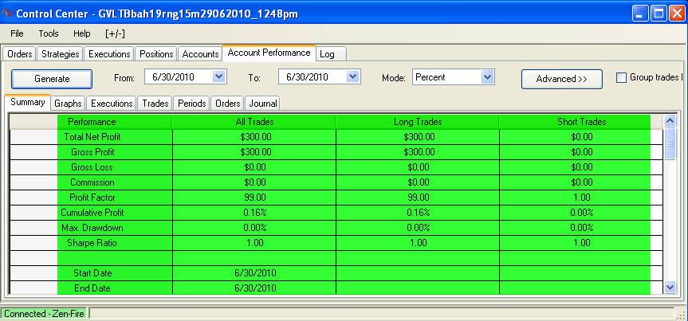
Task: Select the Sharpe Ratio row label
Action: [92, 243]
